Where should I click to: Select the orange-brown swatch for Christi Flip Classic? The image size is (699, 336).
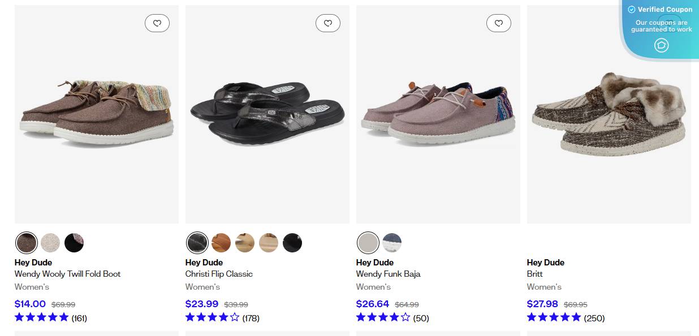pos(221,242)
